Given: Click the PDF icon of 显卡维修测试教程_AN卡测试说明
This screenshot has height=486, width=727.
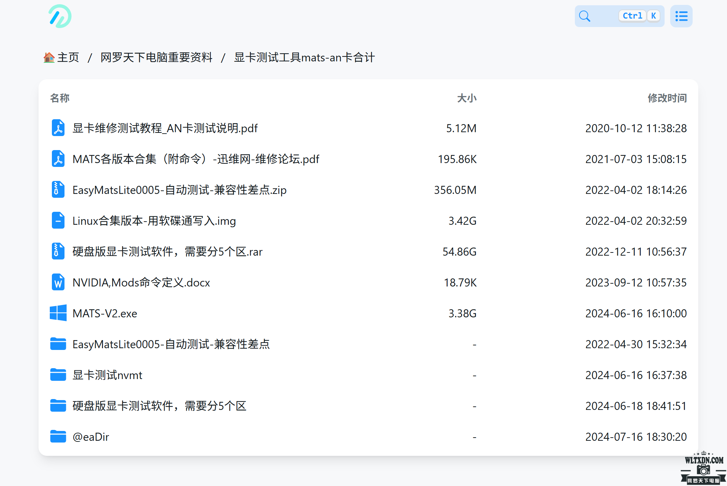Looking at the screenshot, I should 58,128.
